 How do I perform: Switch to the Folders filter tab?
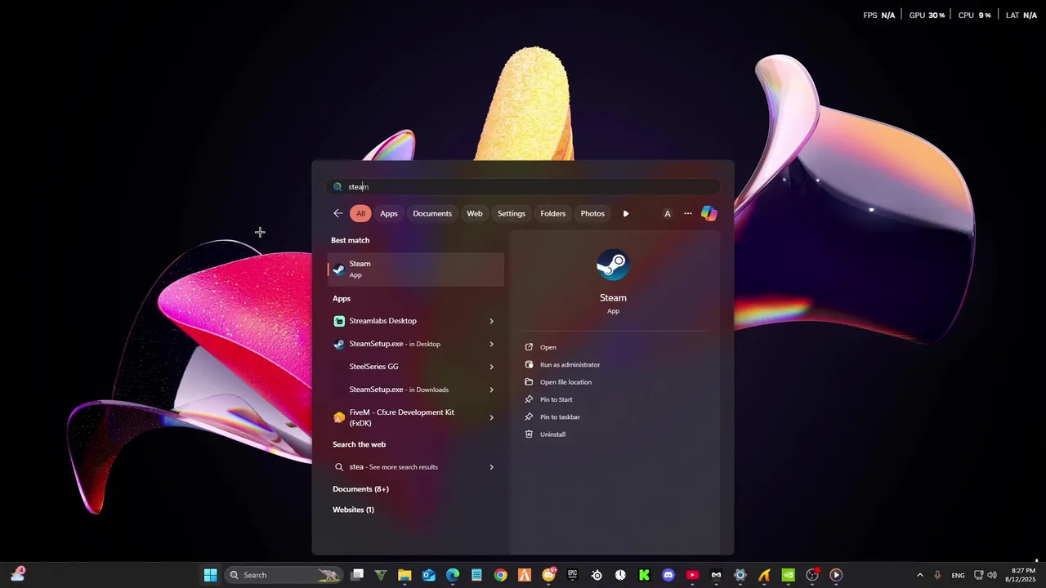point(553,213)
